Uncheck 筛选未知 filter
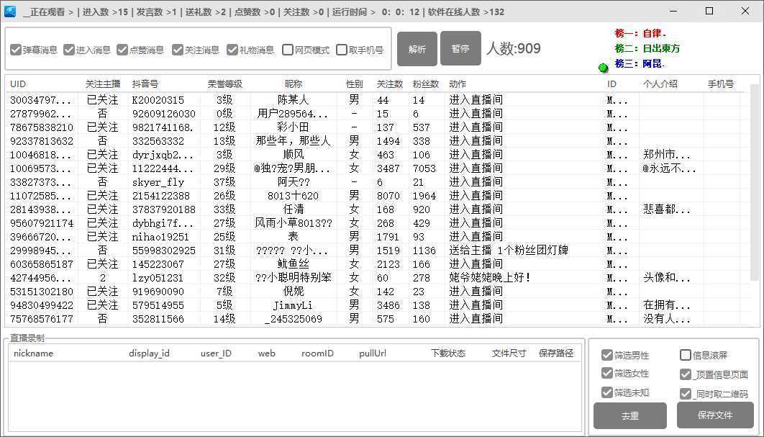The height and width of the screenshot is (437, 764). click(608, 392)
